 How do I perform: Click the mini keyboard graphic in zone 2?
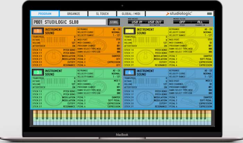tap(146, 41)
